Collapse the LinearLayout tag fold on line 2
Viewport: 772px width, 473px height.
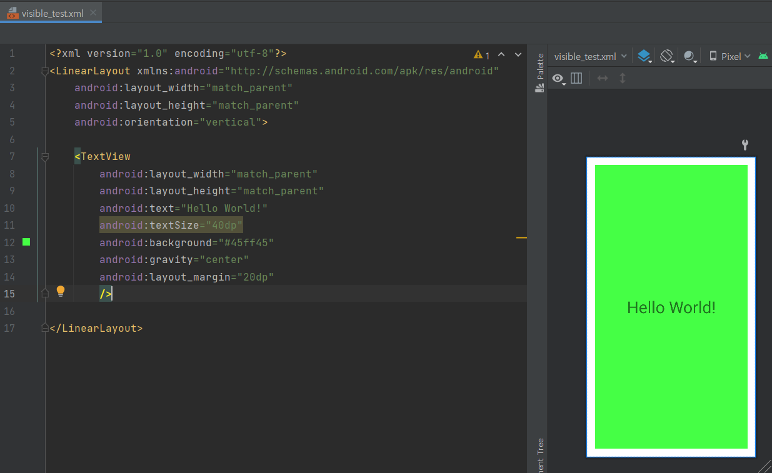point(45,71)
